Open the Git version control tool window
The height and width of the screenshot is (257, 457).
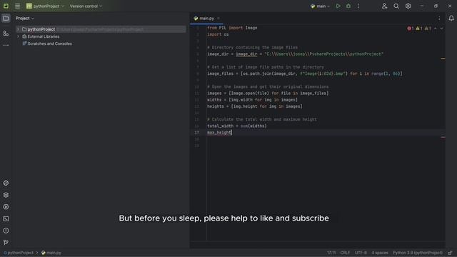[x=6, y=242]
